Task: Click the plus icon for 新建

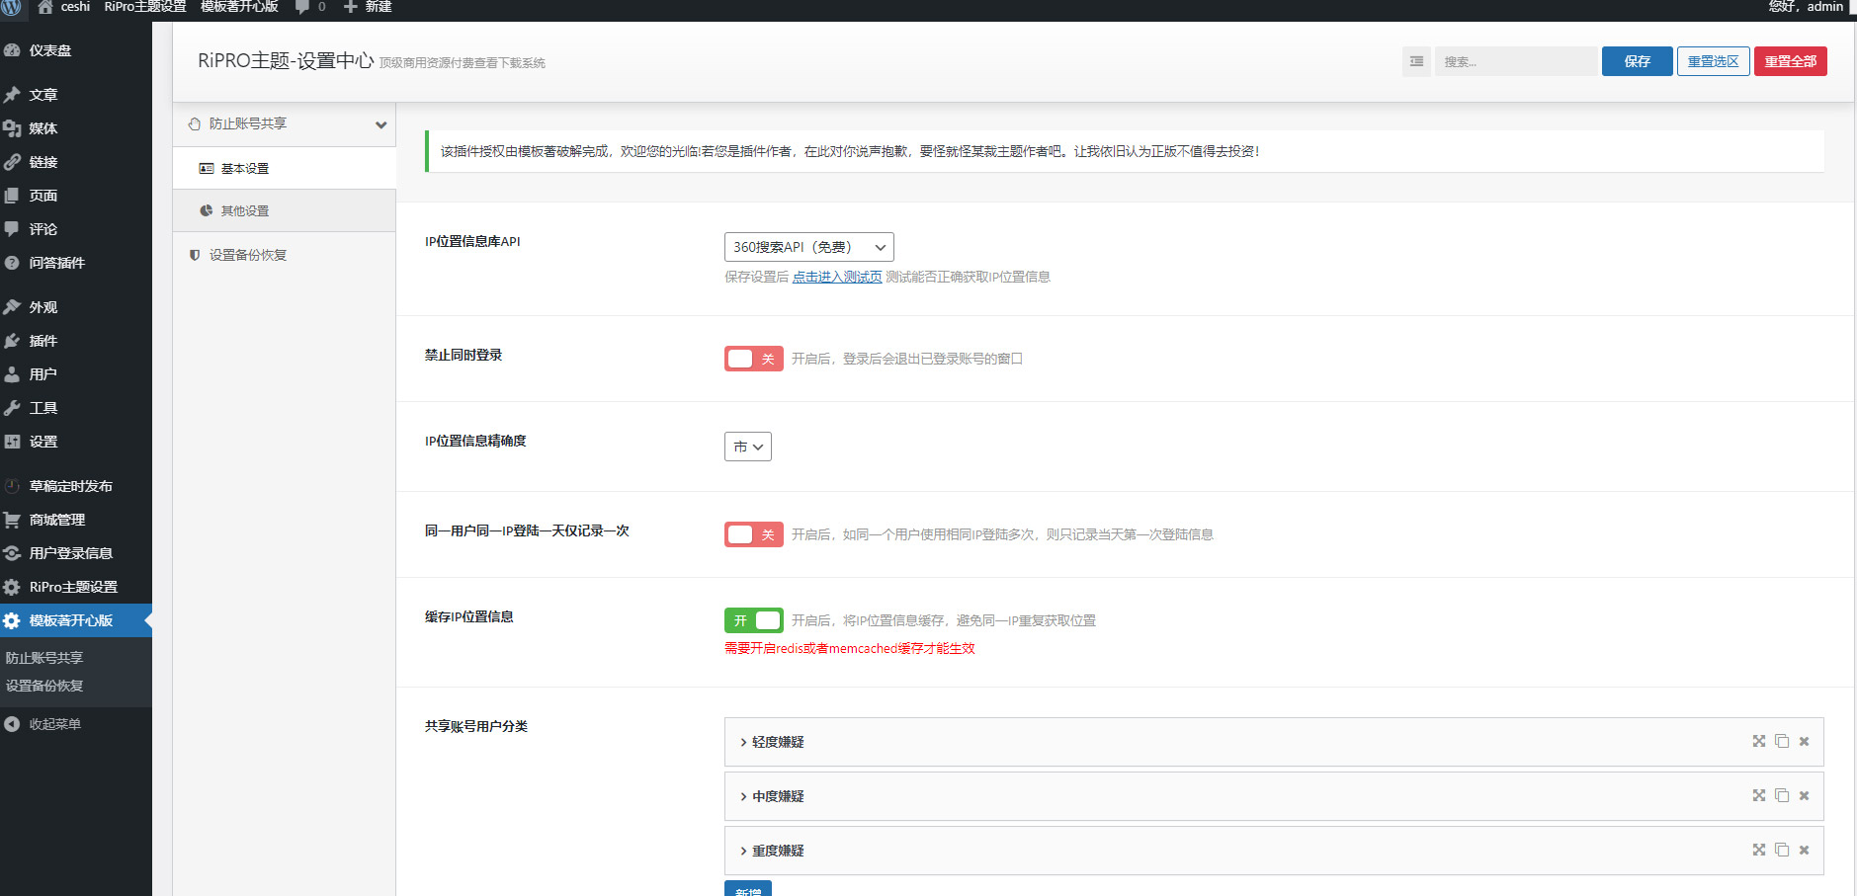Action: (x=350, y=6)
